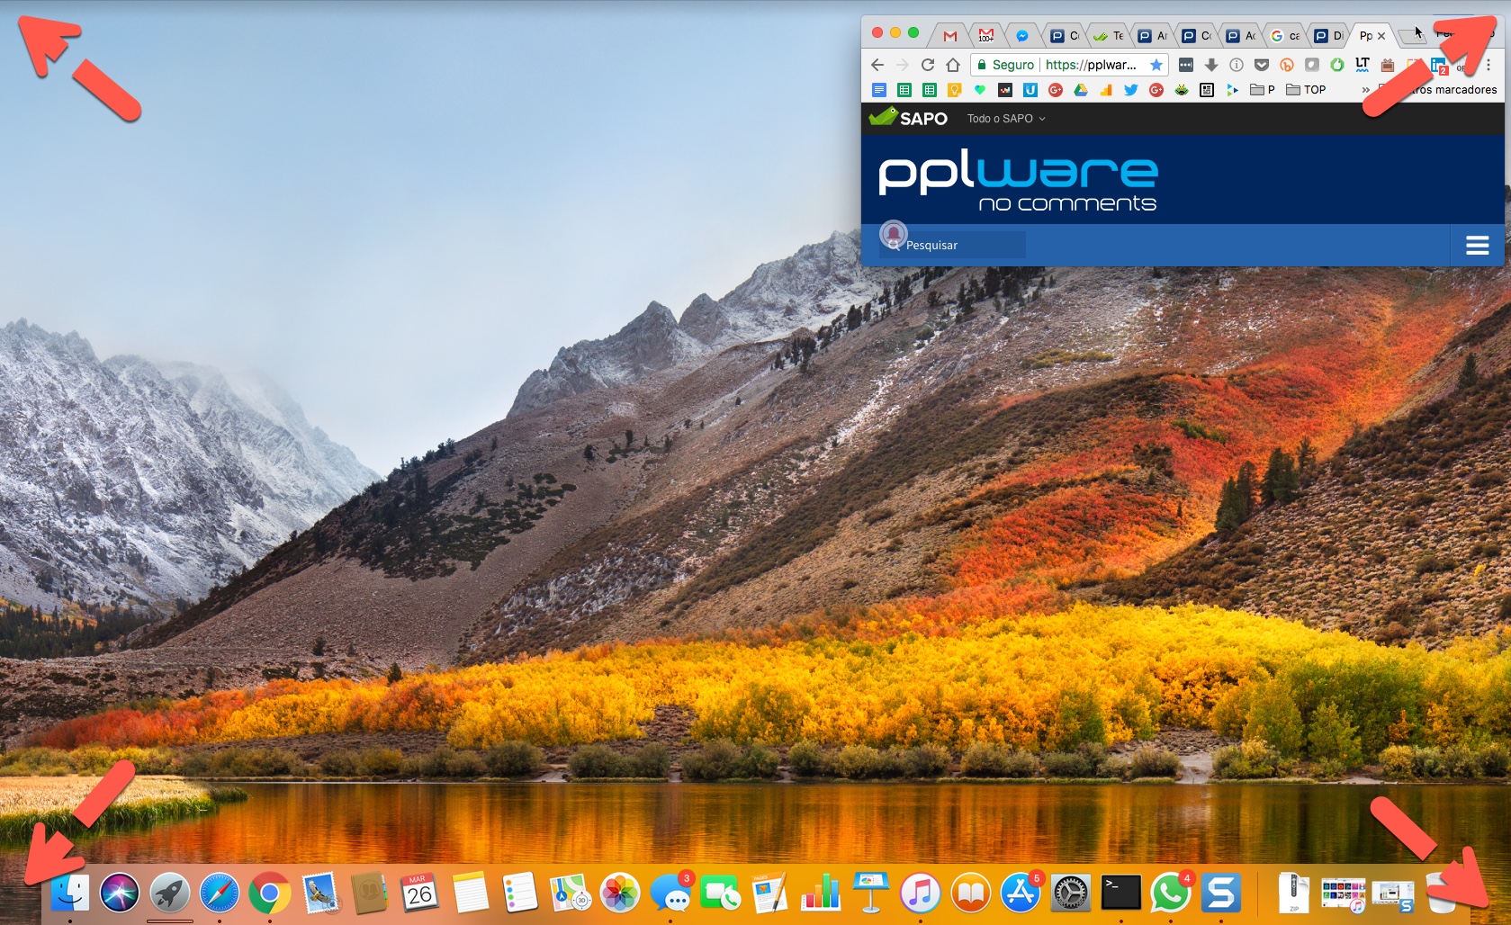Viewport: 1511px width, 925px height.
Task: Open the green frog SAPO bookmark
Action: pyautogui.click(x=1182, y=90)
